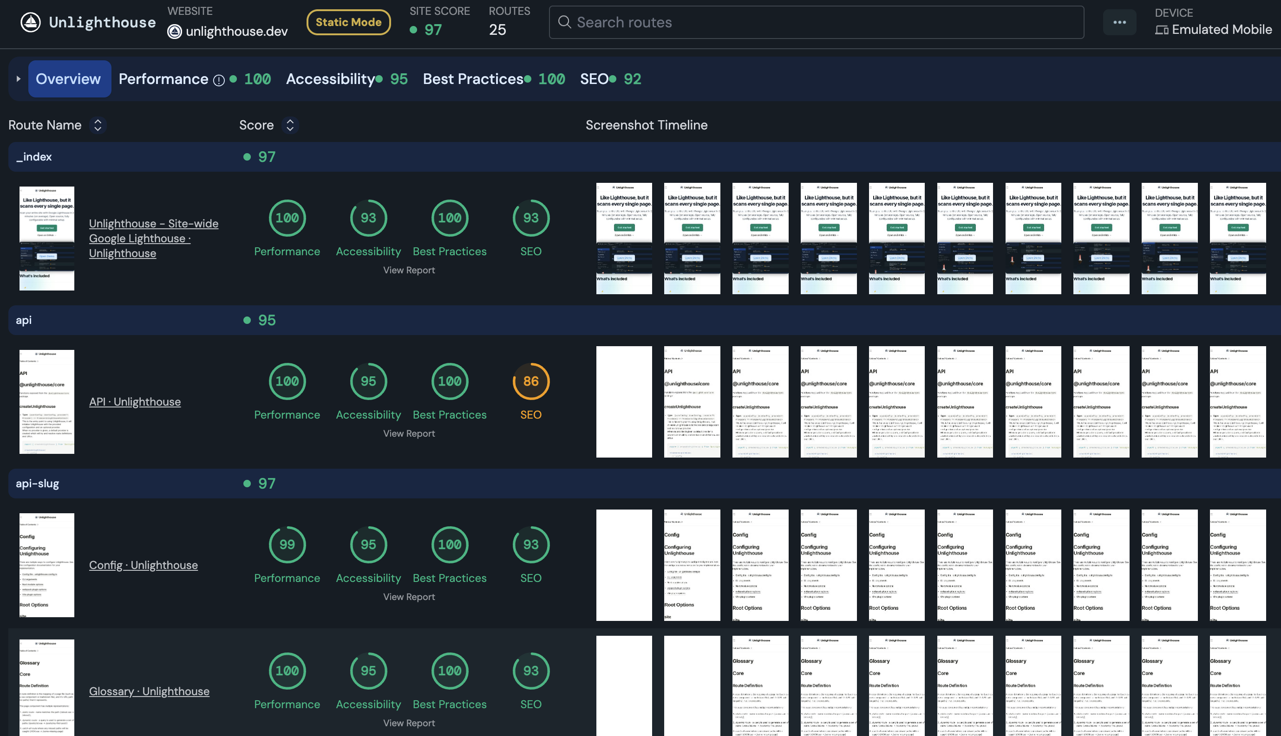Click the last API screenshot timeline frame
The height and width of the screenshot is (736, 1281).
(1237, 401)
